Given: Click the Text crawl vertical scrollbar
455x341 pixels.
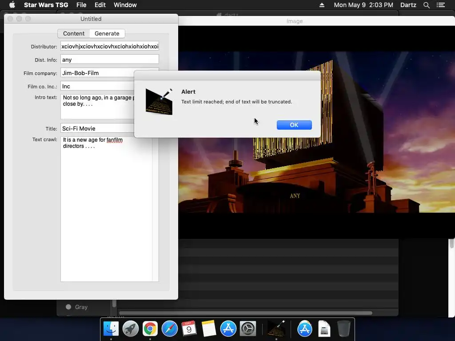Looking at the screenshot, I should 156,209.
